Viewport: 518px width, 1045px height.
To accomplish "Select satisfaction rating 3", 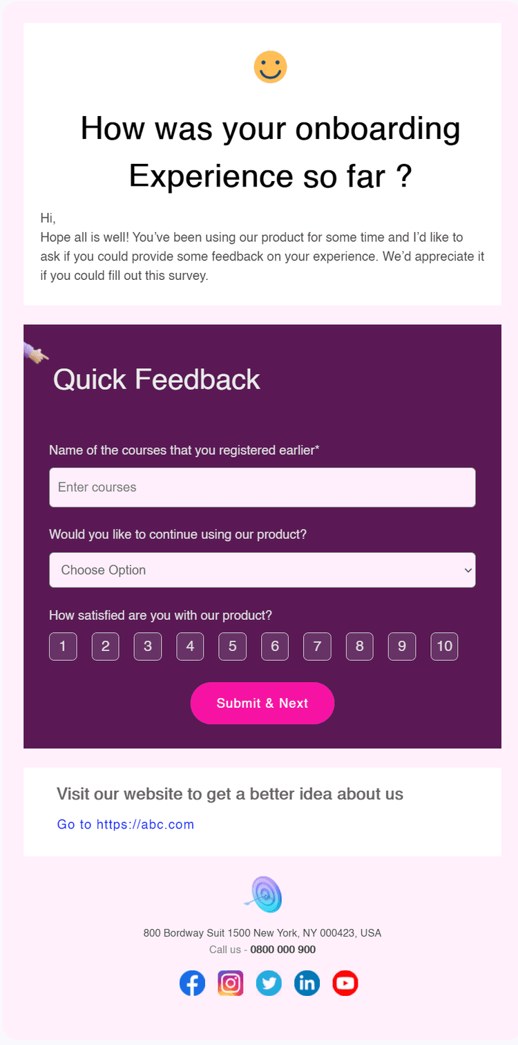I will (148, 646).
